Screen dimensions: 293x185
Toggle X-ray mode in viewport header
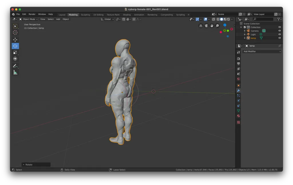213,19
